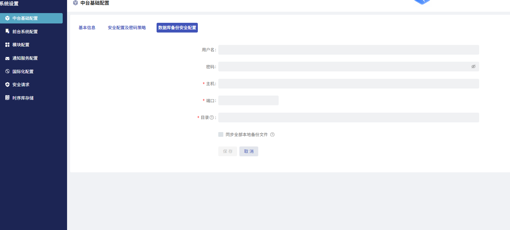Click the 前台系统配置 document icon
Image resolution: width=510 pixels, height=230 pixels.
7,31
